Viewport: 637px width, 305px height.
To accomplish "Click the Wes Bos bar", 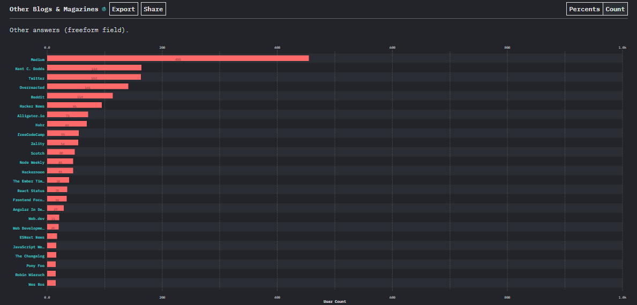I will [51, 283].
